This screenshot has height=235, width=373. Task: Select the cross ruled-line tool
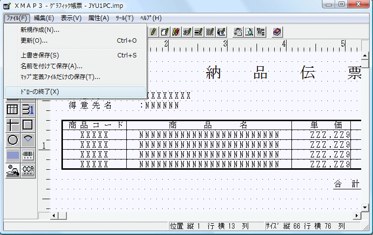[12, 125]
